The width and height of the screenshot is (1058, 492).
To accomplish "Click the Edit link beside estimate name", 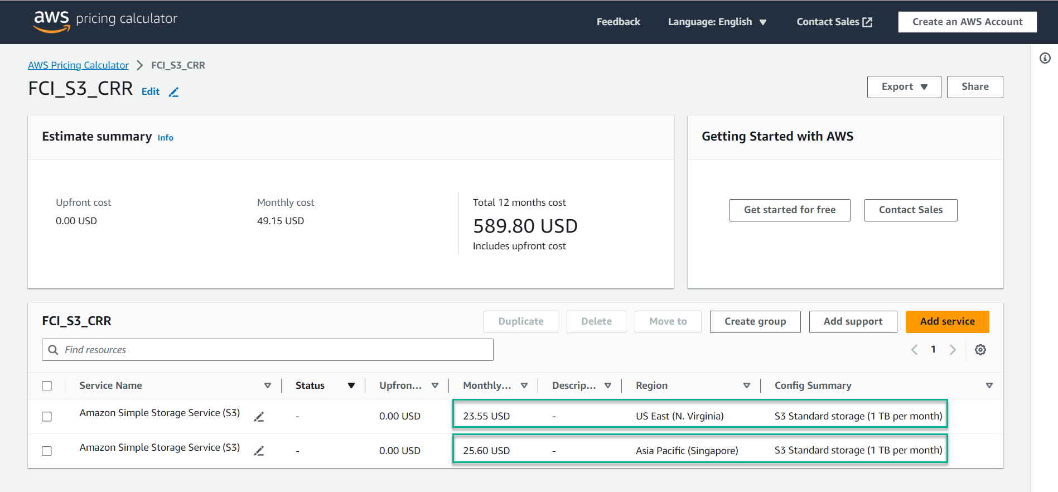I will tap(151, 91).
